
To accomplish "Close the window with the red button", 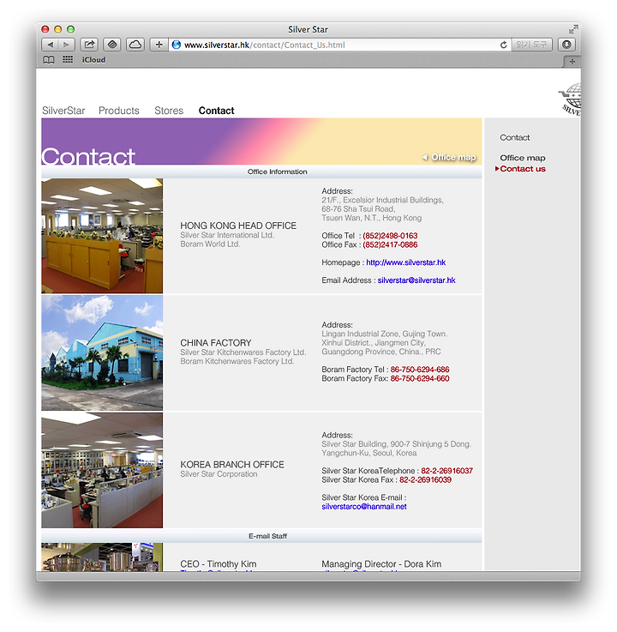I will 45,29.
